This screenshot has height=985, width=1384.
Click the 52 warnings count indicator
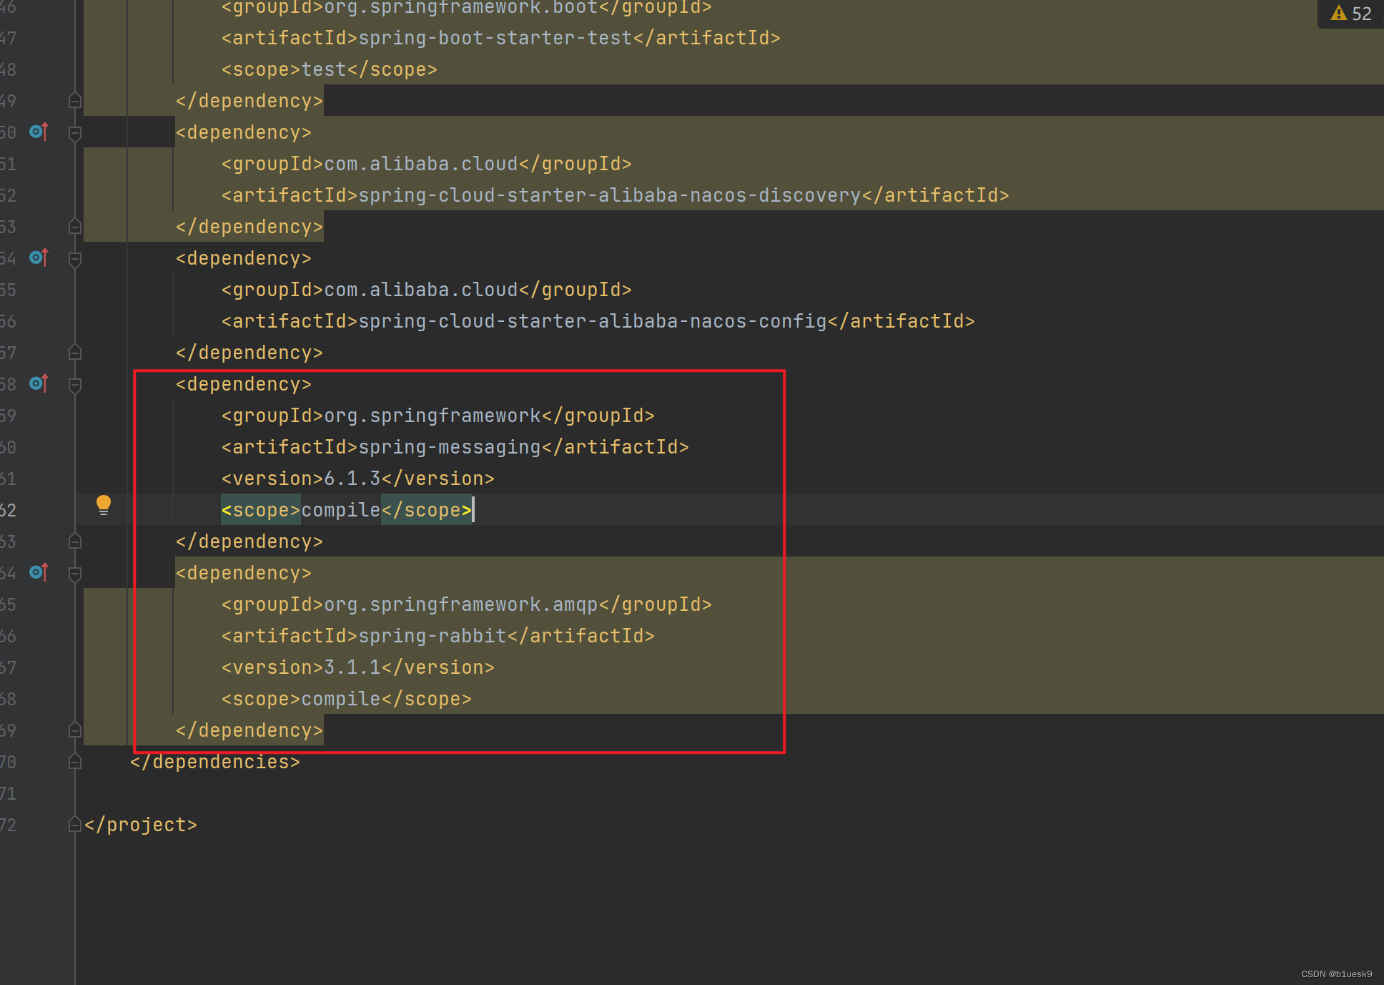coord(1363,13)
